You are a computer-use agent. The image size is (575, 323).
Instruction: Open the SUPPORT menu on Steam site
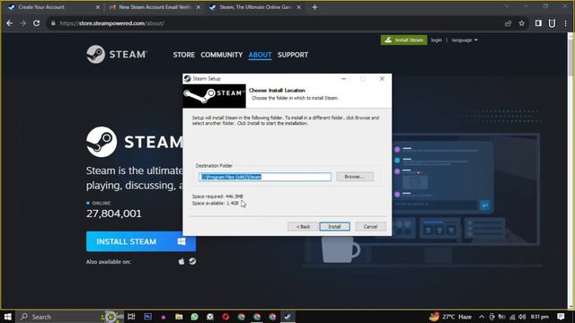coord(293,55)
